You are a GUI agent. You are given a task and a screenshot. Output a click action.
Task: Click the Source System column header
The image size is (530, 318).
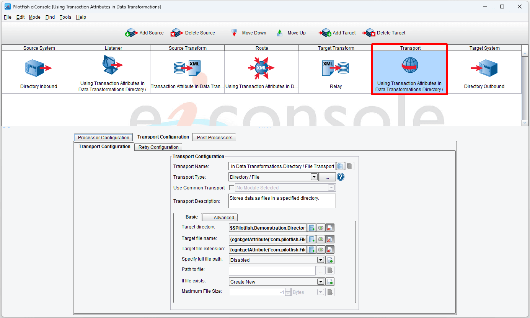click(39, 48)
